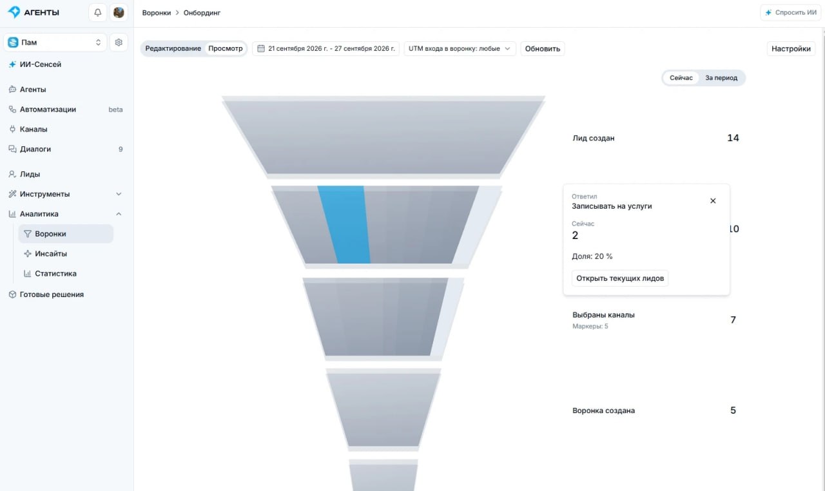Click the Лид создан funnel stage
The width and height of the screenshot is (825, 491).
click(x=383, y=136)
